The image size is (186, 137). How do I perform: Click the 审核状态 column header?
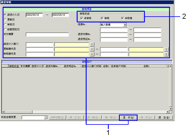14,66
